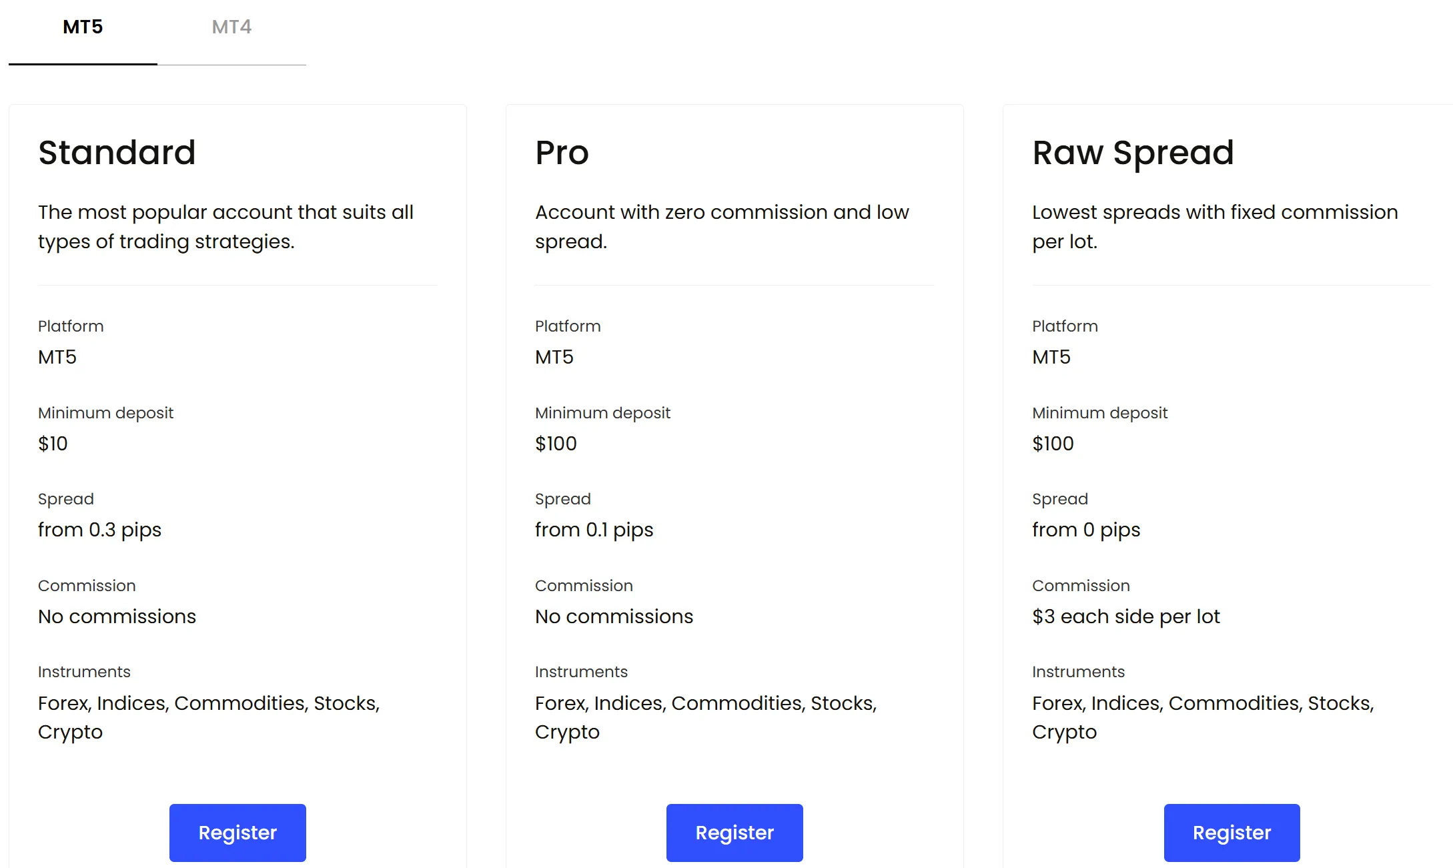Click the Standard account heading
This screenshot has height=868, width=1453.
(x=117, y=153)
